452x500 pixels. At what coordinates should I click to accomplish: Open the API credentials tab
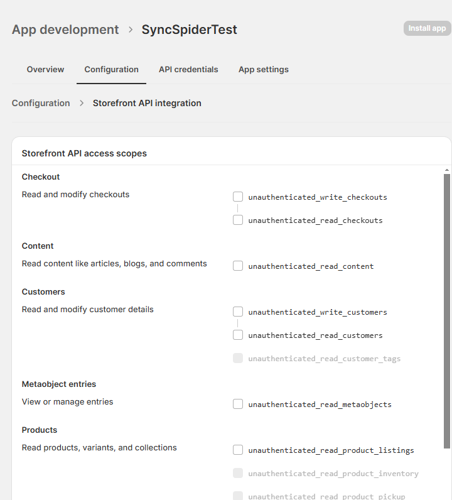pos(188,70)
